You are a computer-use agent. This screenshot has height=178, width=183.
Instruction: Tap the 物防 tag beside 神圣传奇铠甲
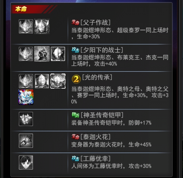point(75,115)
